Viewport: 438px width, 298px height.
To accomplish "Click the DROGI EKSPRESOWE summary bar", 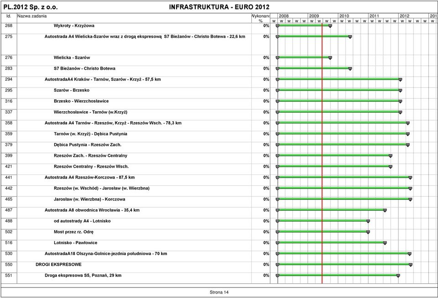I will [344, 264].
